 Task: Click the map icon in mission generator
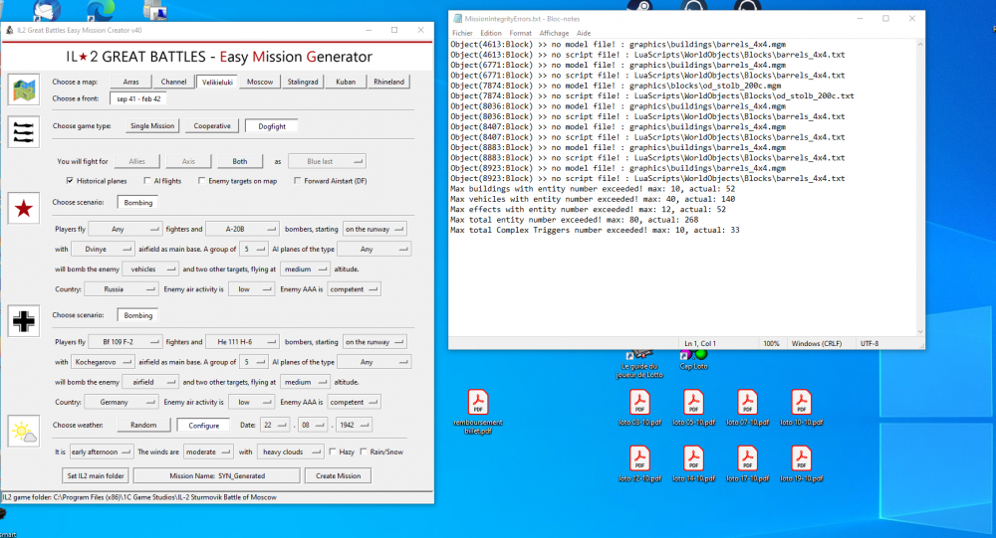[23, 90]
